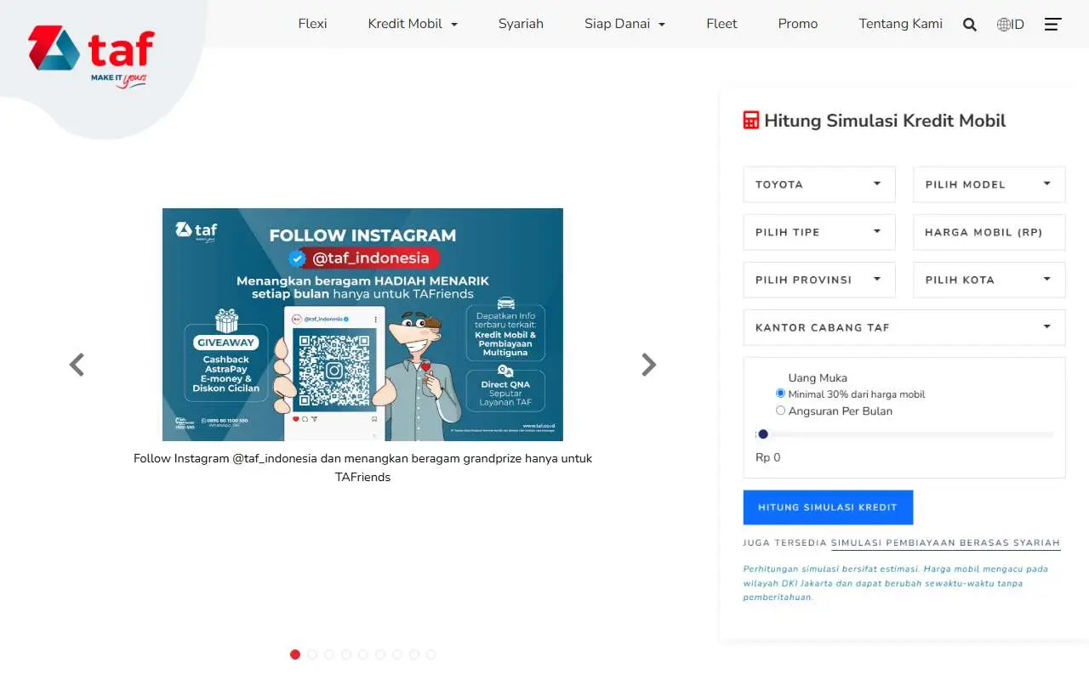Click Hitung Simulasi Kredit button
The height and width of the screenshot is (680, 1089).
click(x=828, y=507)
